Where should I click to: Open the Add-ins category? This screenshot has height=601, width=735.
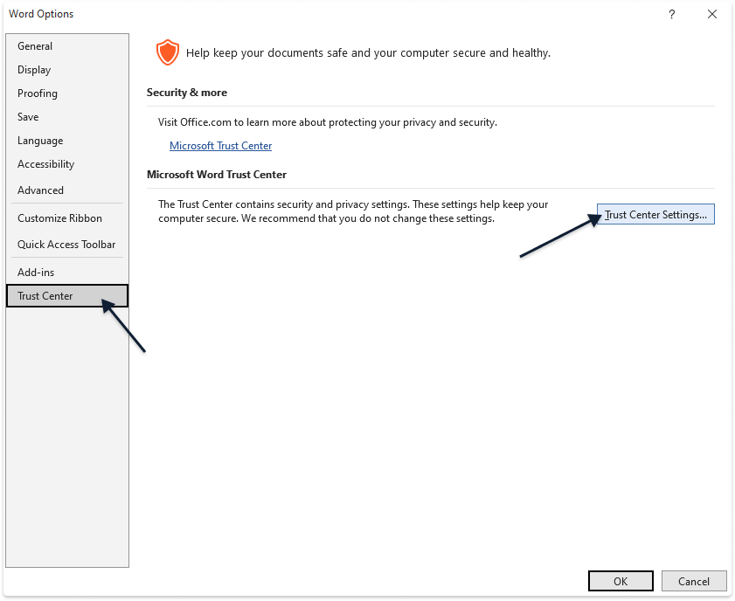click(36, 273)
